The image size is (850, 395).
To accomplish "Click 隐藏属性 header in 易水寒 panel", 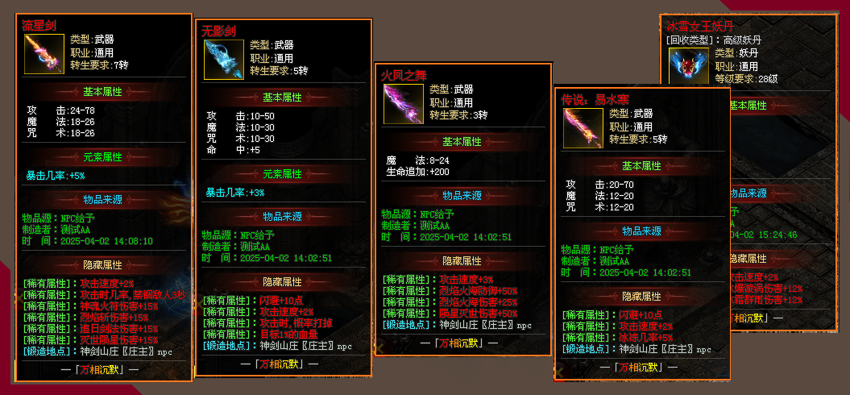I will [641, 297].
